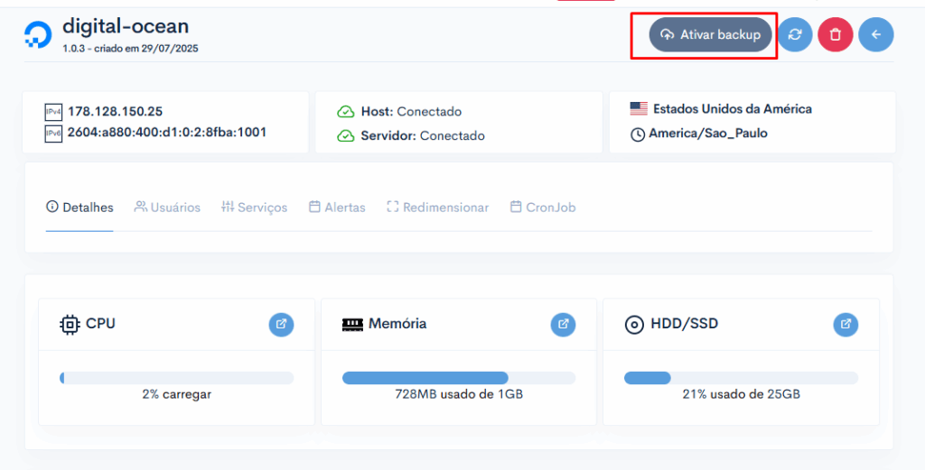This screenshot has width=925, height=470.
Task: Click the IPv6 badge icon
Action: (x=53, y=134)
